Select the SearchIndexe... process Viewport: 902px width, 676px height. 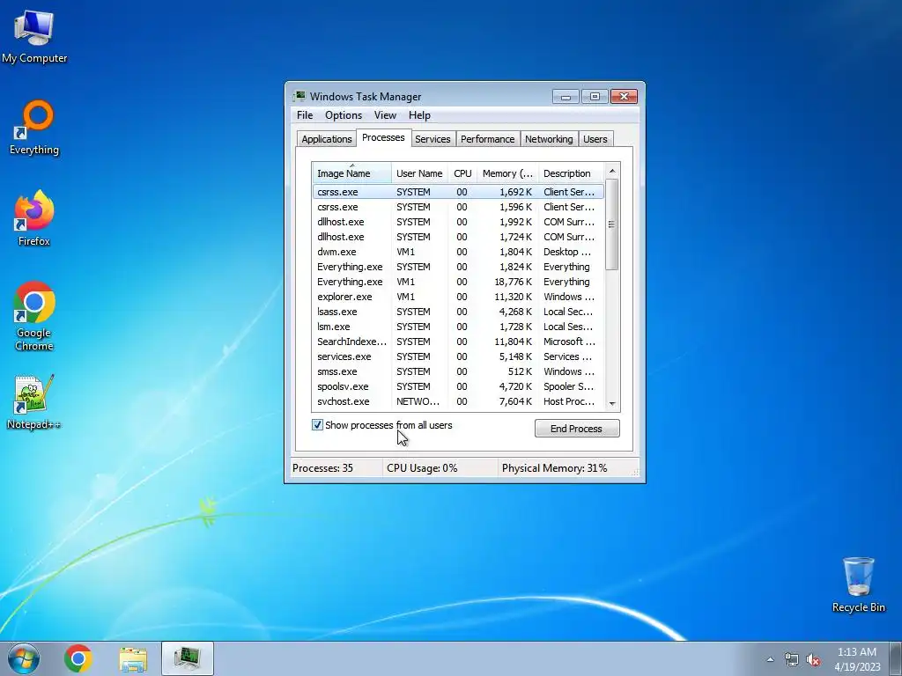pyautogui.click(x=458, y=342)
